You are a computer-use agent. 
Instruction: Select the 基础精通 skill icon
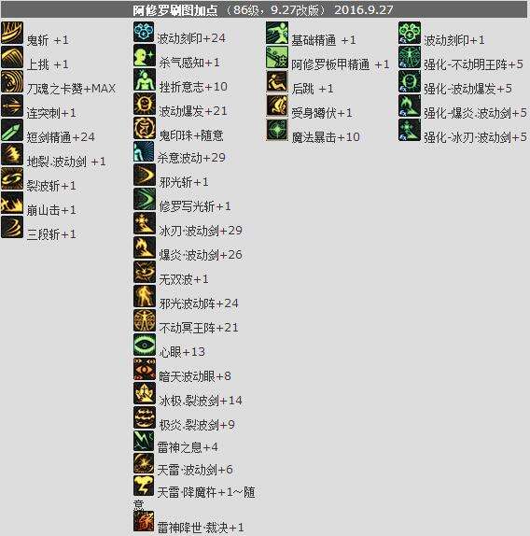[277, 33]
